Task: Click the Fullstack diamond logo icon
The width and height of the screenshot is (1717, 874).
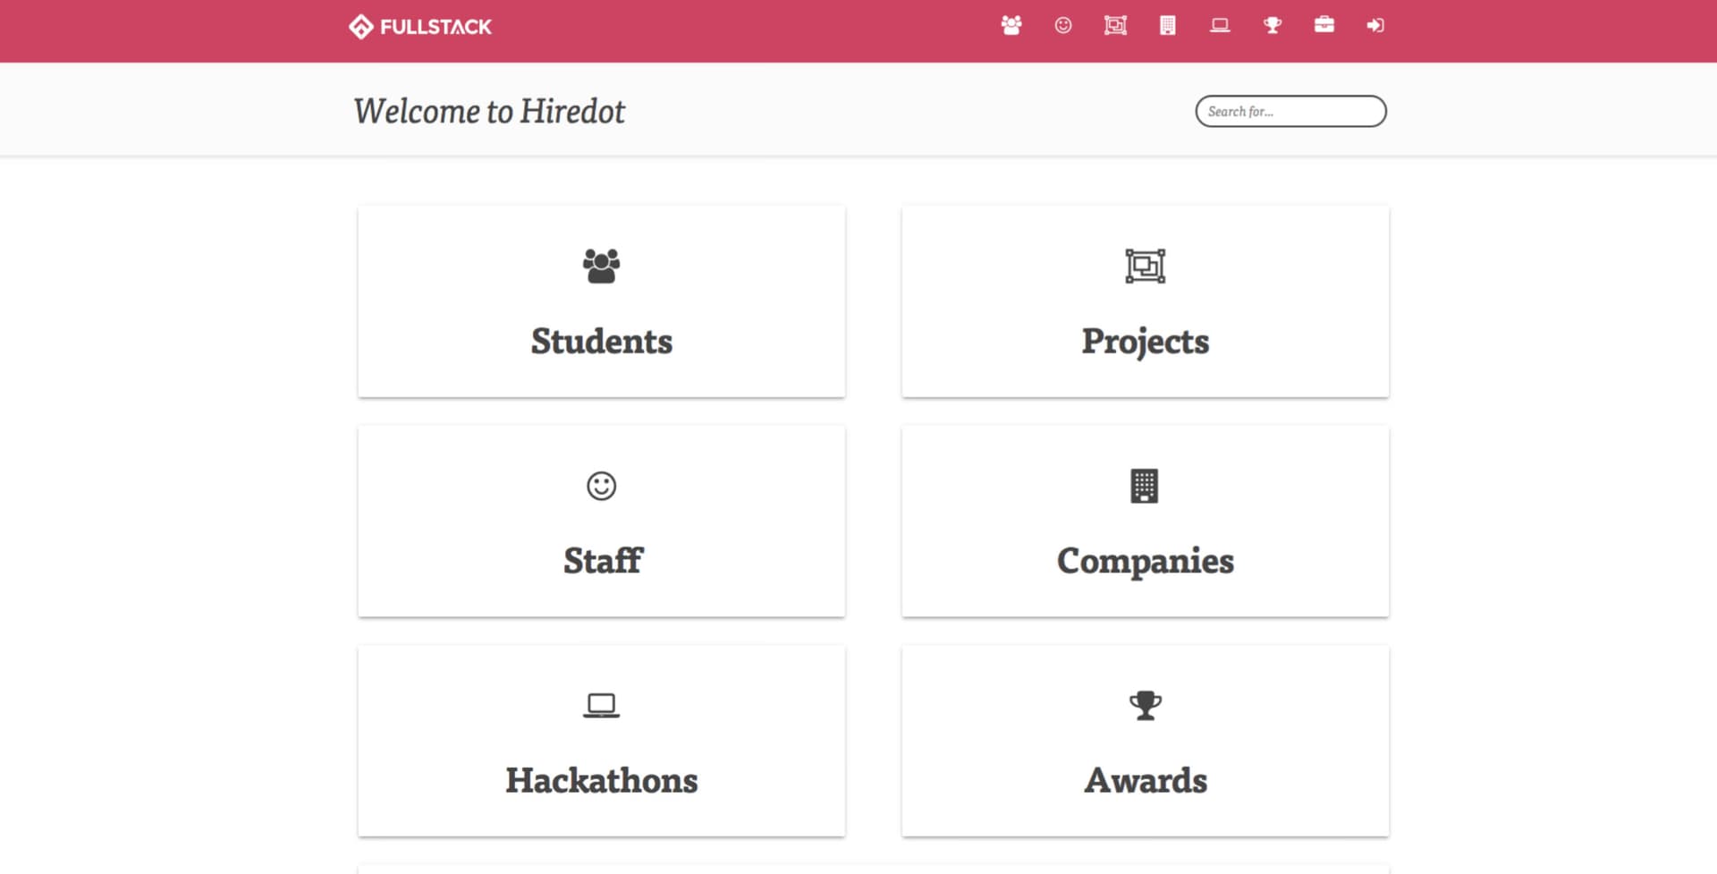Action: point(360,26)
